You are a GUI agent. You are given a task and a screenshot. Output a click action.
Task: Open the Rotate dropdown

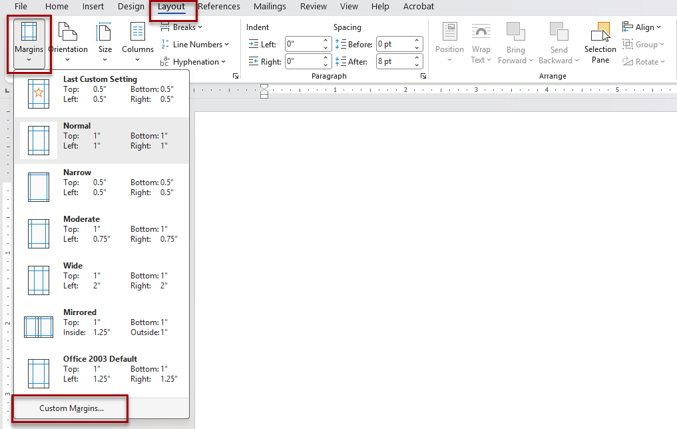[644, 62]
